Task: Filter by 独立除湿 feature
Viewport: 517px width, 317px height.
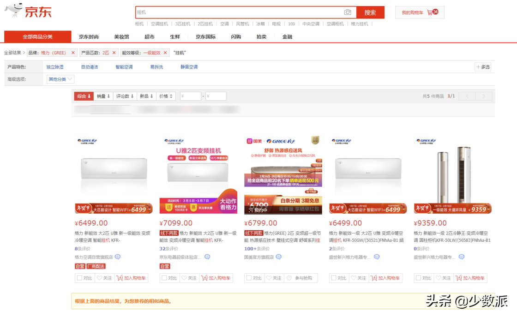Action: pyautogui.click(x=55, y=67)
